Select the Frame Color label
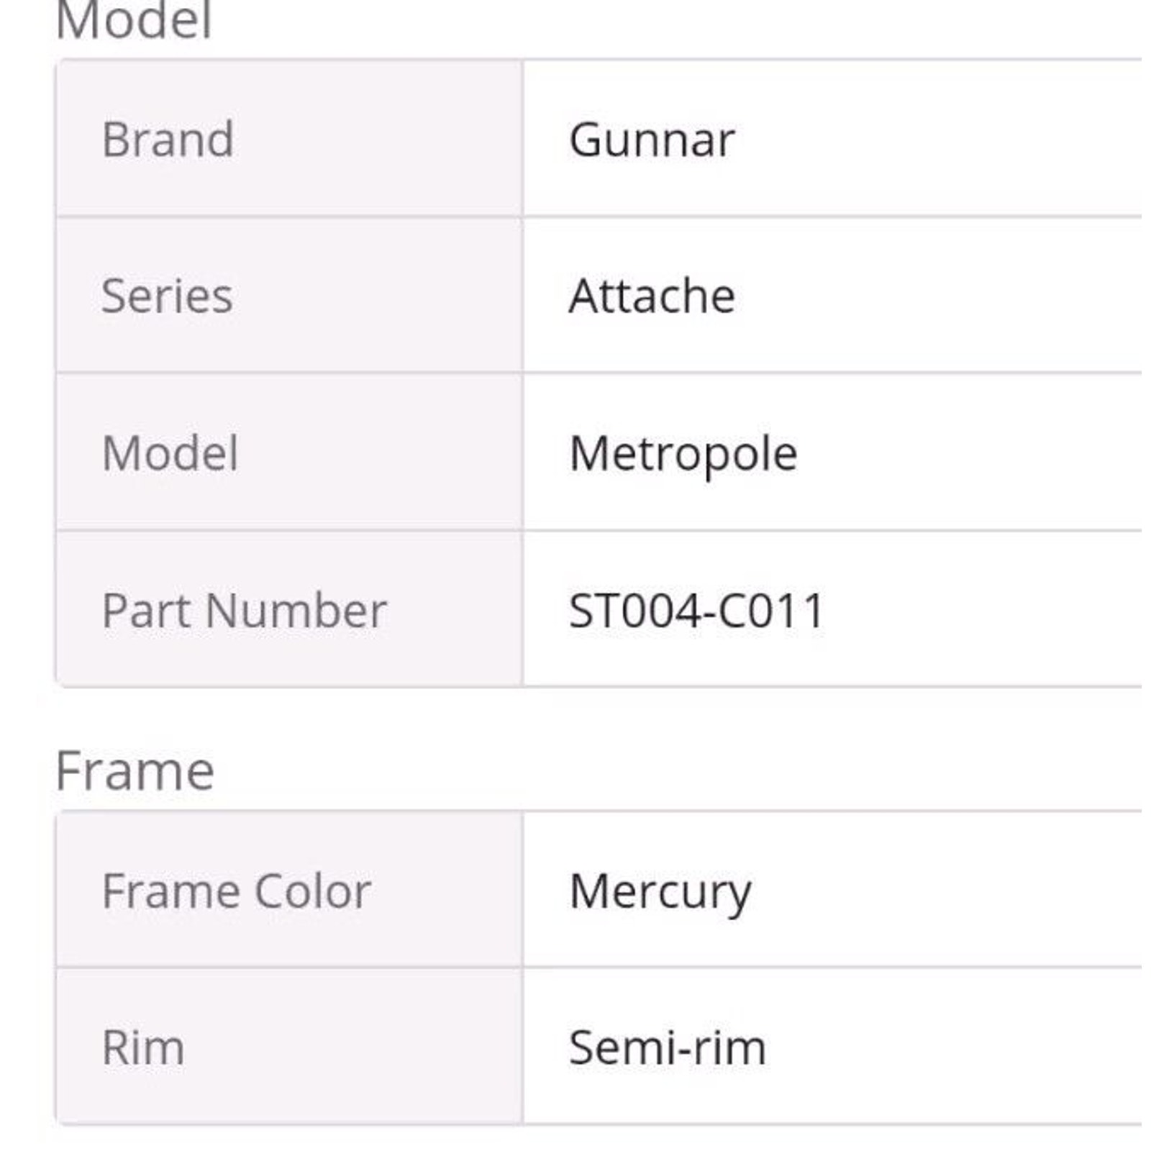Viewport: 1151px width, 1151px height. click(x=237, y=891)
